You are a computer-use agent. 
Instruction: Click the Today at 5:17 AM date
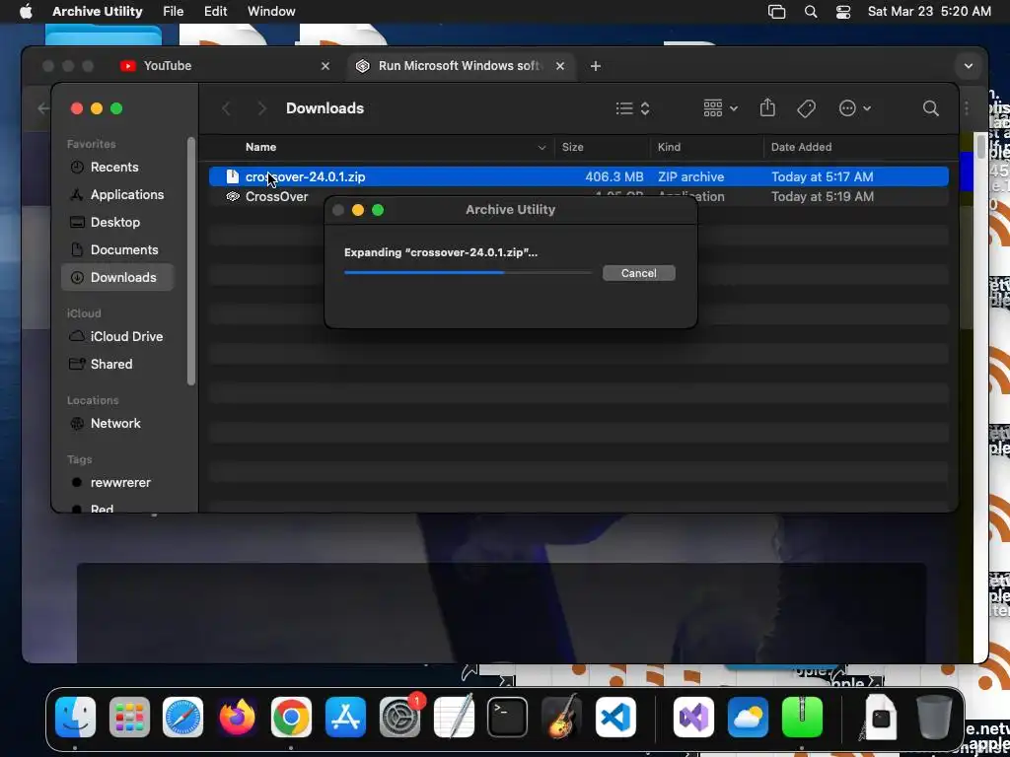(822, 176)
